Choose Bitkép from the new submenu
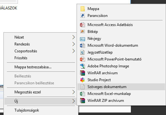This screenshot has height=115, width=166. pos(121,32)
